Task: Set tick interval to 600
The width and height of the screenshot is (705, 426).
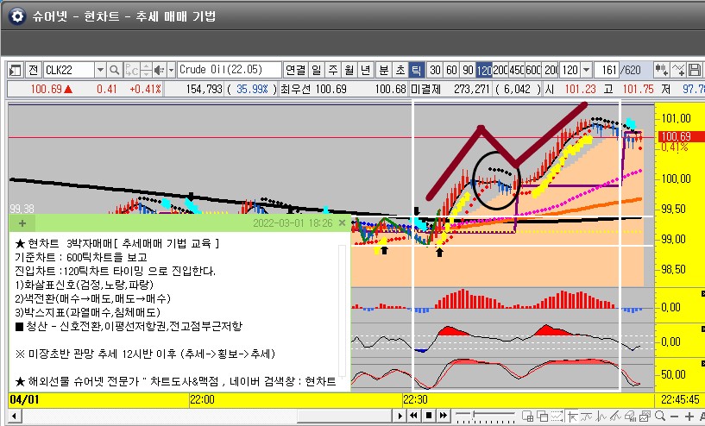Action: (x=533, y=70)
